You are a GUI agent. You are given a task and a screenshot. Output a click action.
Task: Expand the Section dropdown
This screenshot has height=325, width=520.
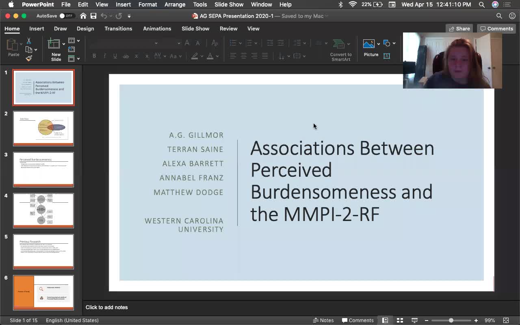78,58
